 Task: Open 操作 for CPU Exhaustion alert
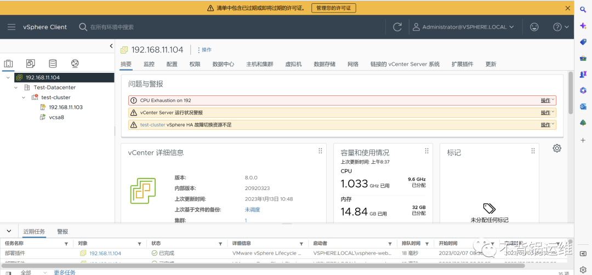coord(548,100)
